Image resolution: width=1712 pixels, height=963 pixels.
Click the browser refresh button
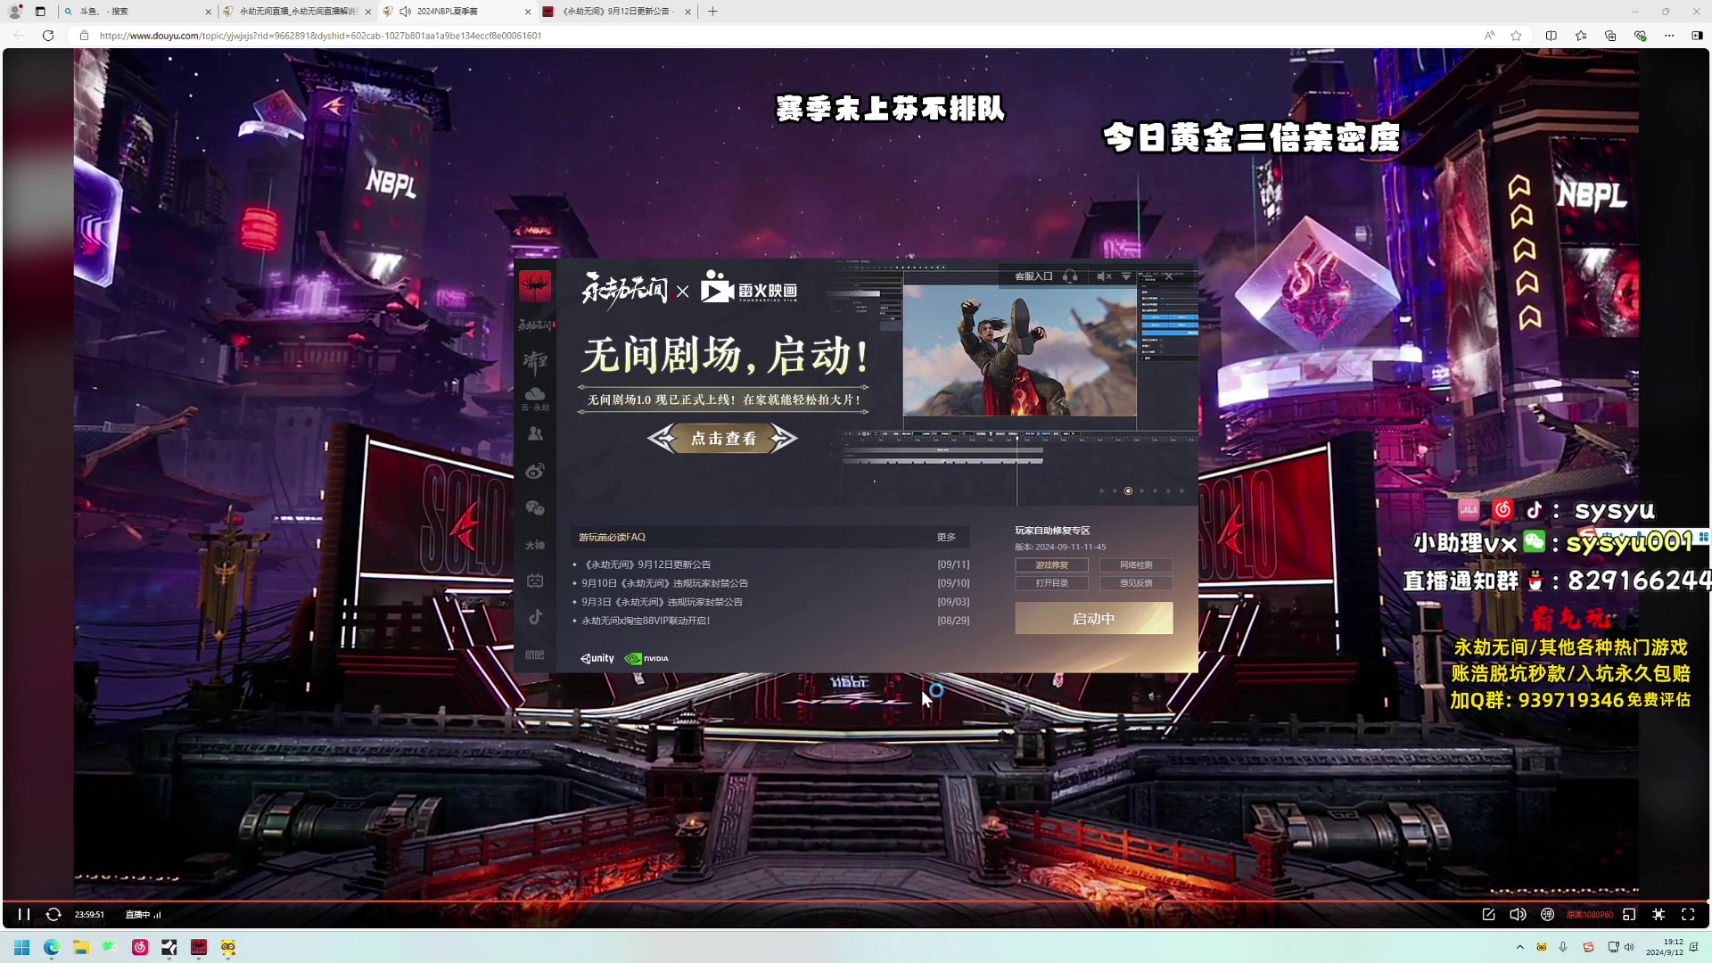[x=48, y=36]
